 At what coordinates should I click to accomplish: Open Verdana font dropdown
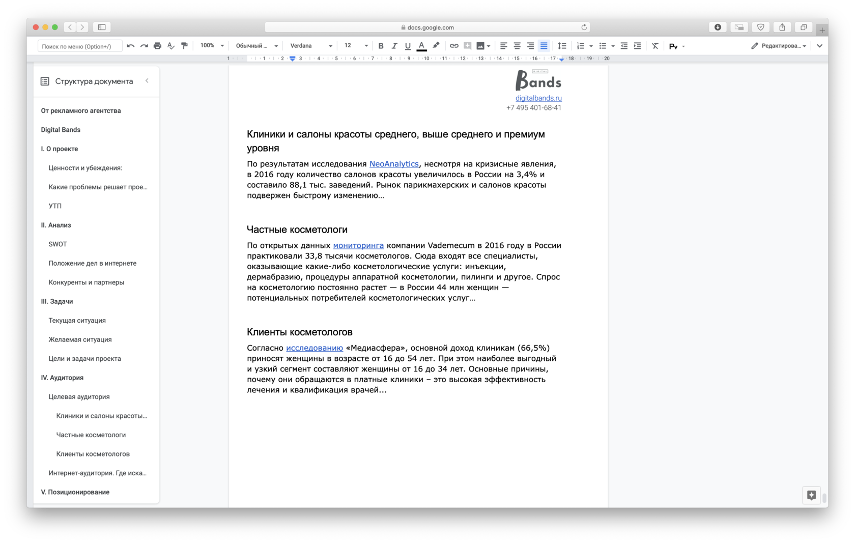click(311, 46)
